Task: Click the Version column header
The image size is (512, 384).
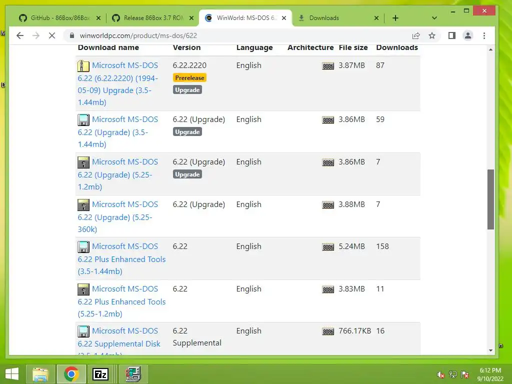Action: pos(187,47)
